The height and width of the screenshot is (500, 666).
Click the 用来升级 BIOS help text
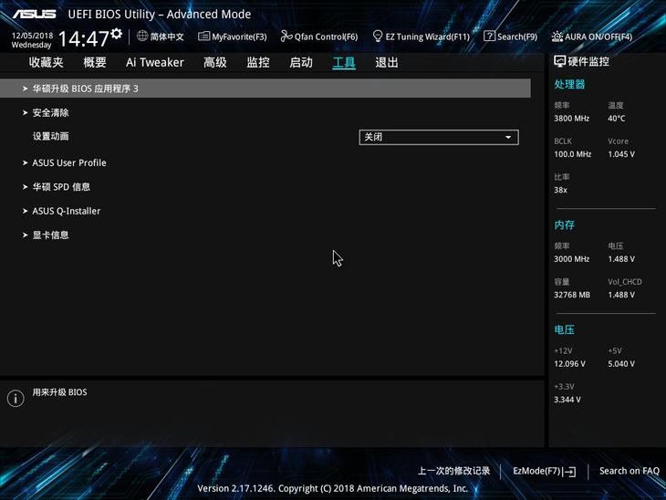click(59, 392)
